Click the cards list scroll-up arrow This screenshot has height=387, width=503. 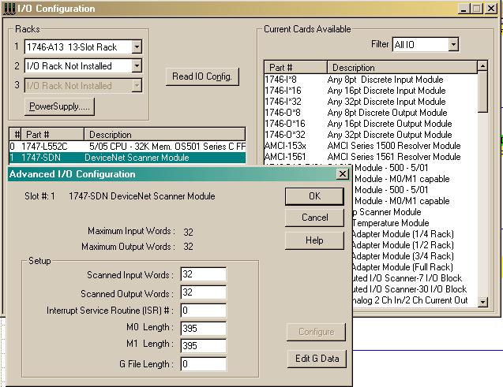pos(482,66)
